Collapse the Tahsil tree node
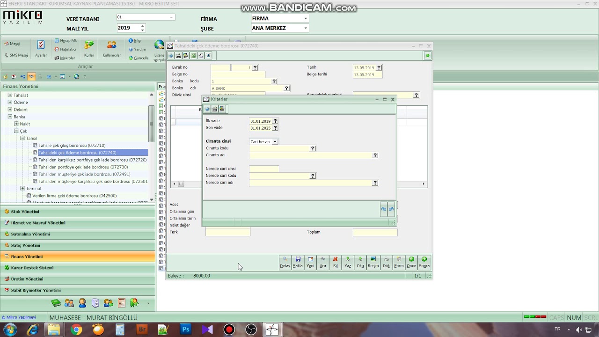This screenshot has height=337, width=599. coord(22,138)
